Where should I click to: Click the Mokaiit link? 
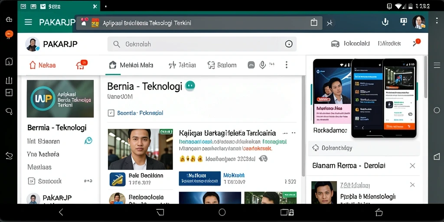click(x=234, y=175)
